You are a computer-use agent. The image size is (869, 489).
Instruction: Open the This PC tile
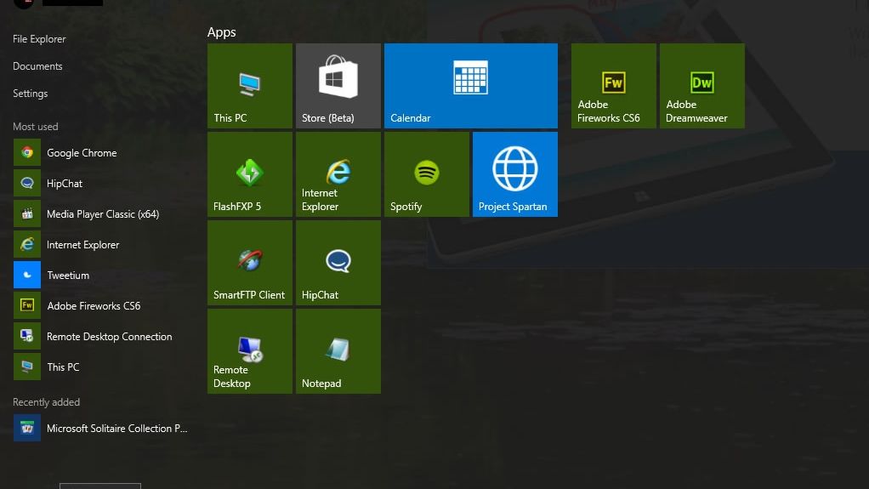250,86
